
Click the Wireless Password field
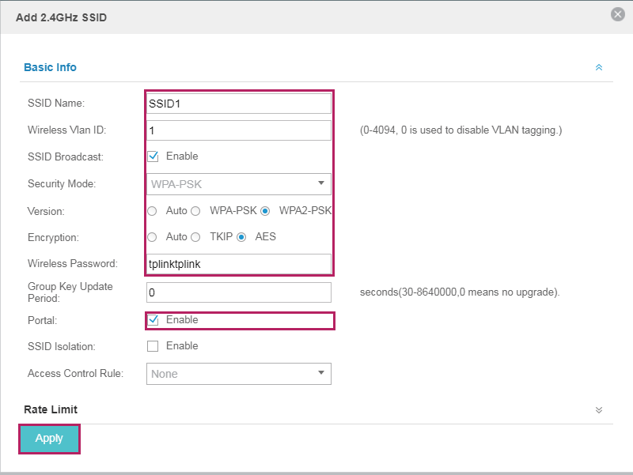(x=239, y=264)
